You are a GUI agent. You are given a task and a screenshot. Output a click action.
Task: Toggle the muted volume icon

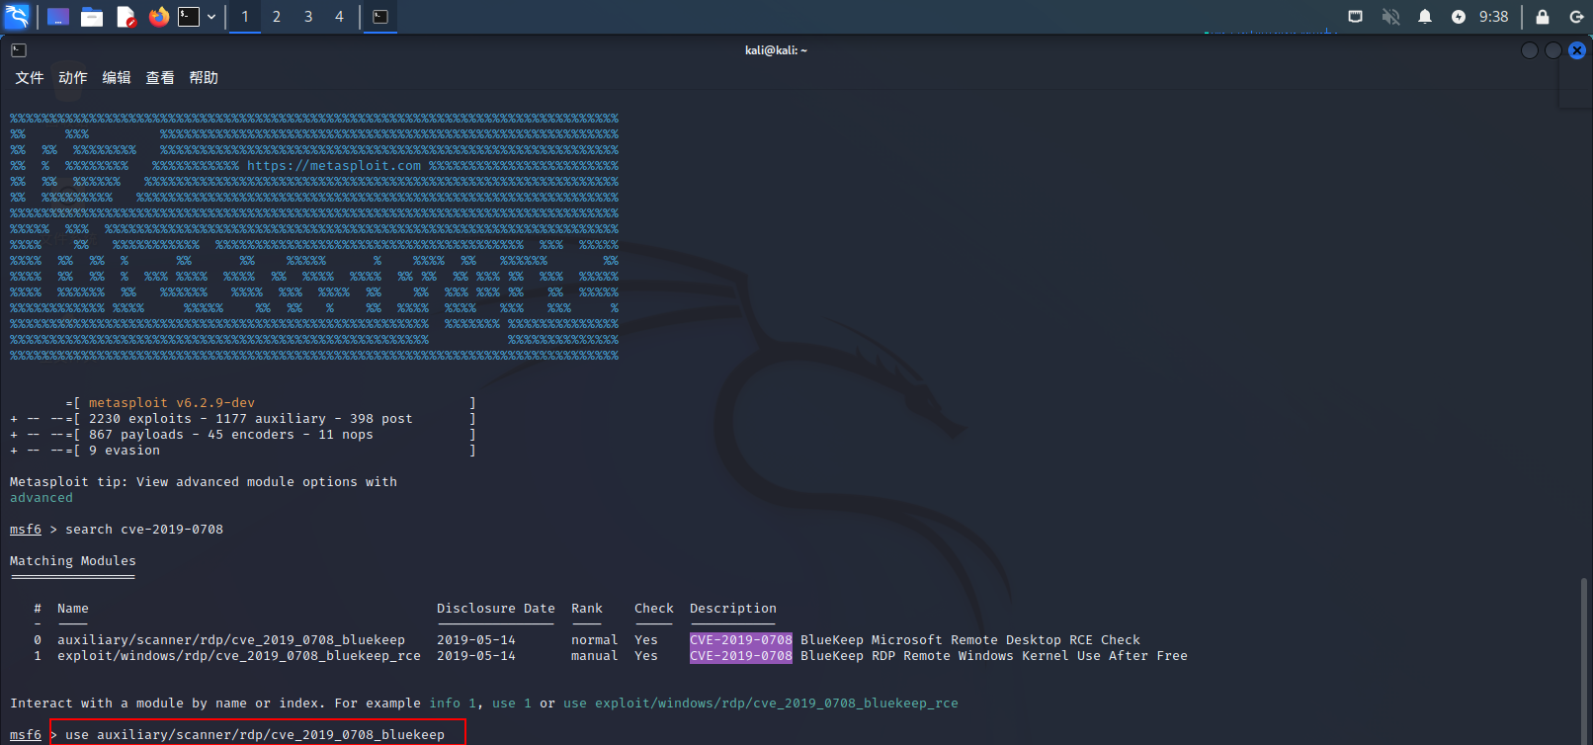[x=1390, y=17]
